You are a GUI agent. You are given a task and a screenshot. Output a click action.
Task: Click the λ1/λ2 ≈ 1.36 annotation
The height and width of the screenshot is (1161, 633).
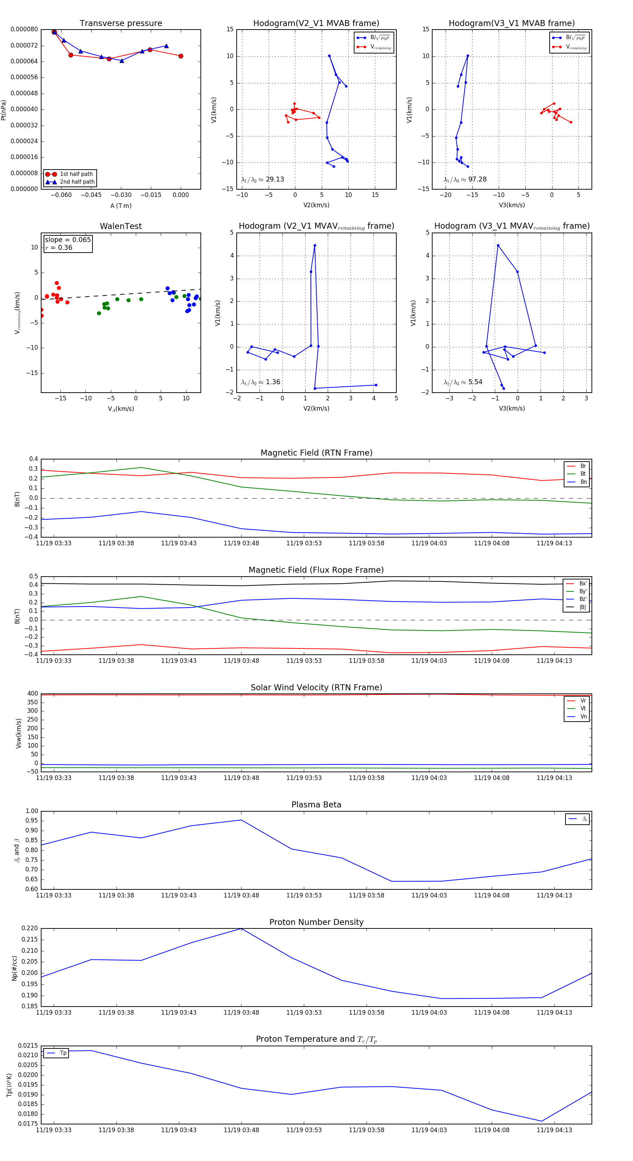point(261,382)
